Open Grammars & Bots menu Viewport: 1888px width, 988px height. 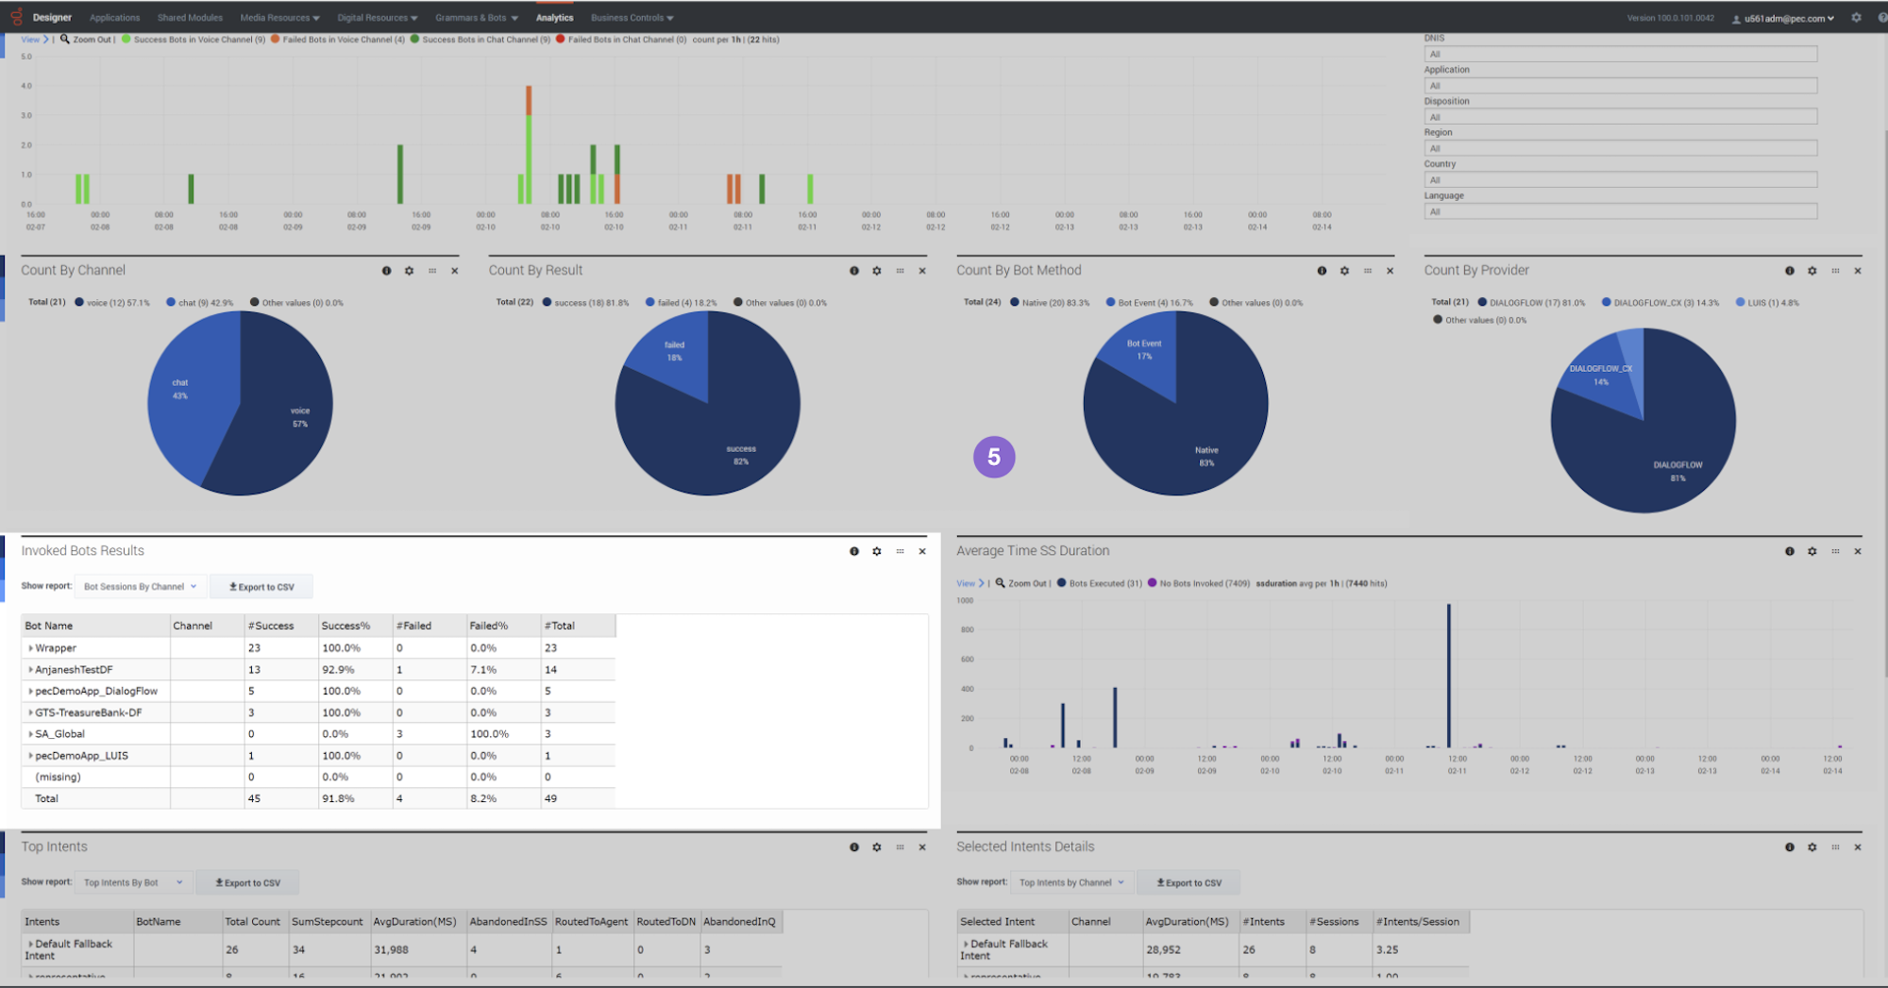point(477,18)
